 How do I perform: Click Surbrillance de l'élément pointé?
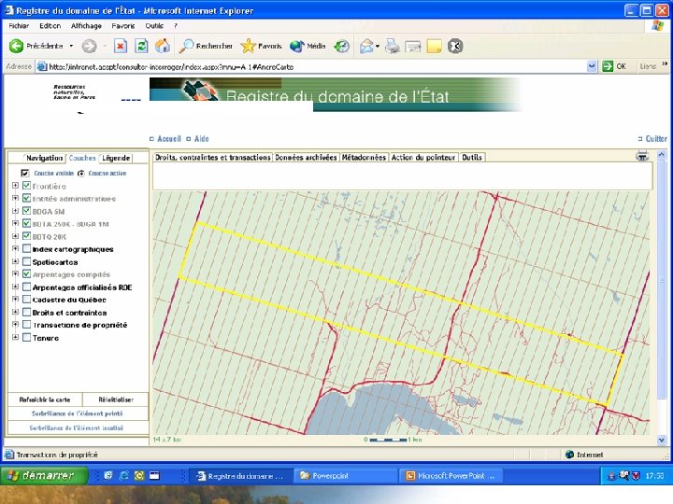click(x=78, y=413)
